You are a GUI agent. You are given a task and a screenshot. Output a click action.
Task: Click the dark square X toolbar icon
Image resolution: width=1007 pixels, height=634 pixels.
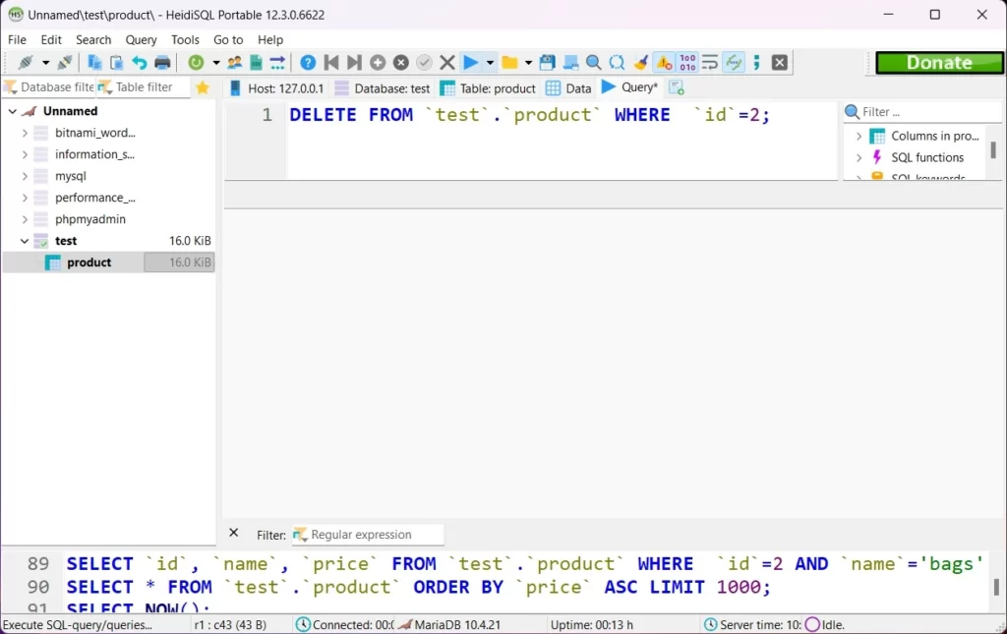click(779, 62)
